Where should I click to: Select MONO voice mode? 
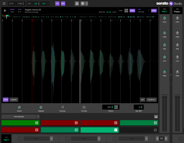coord(12,10)
